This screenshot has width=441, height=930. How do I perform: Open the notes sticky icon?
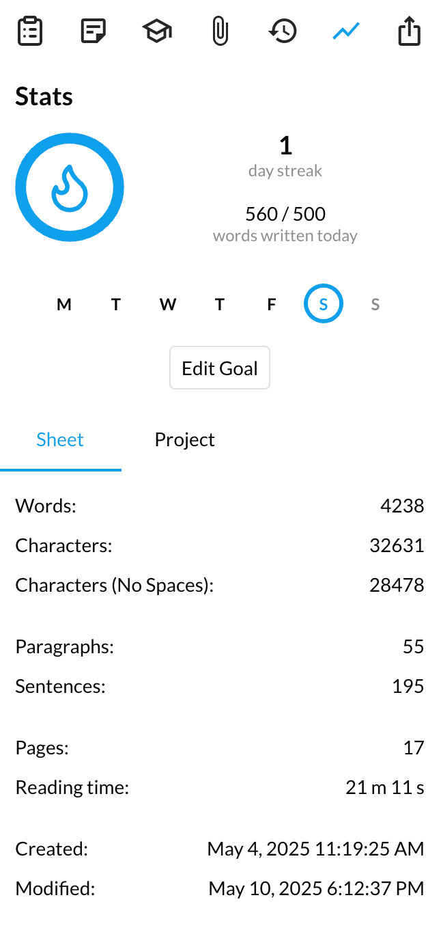pyautogui.click(x=93, y=31)
